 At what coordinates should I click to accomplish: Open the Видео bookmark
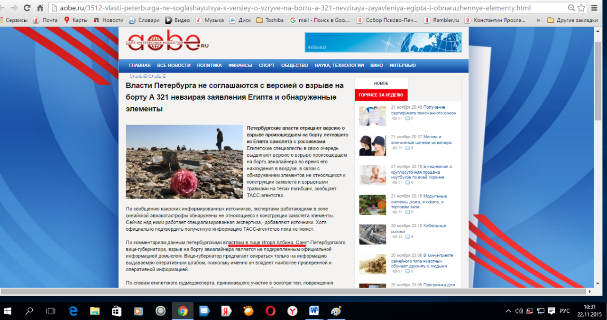pos(178,20)
